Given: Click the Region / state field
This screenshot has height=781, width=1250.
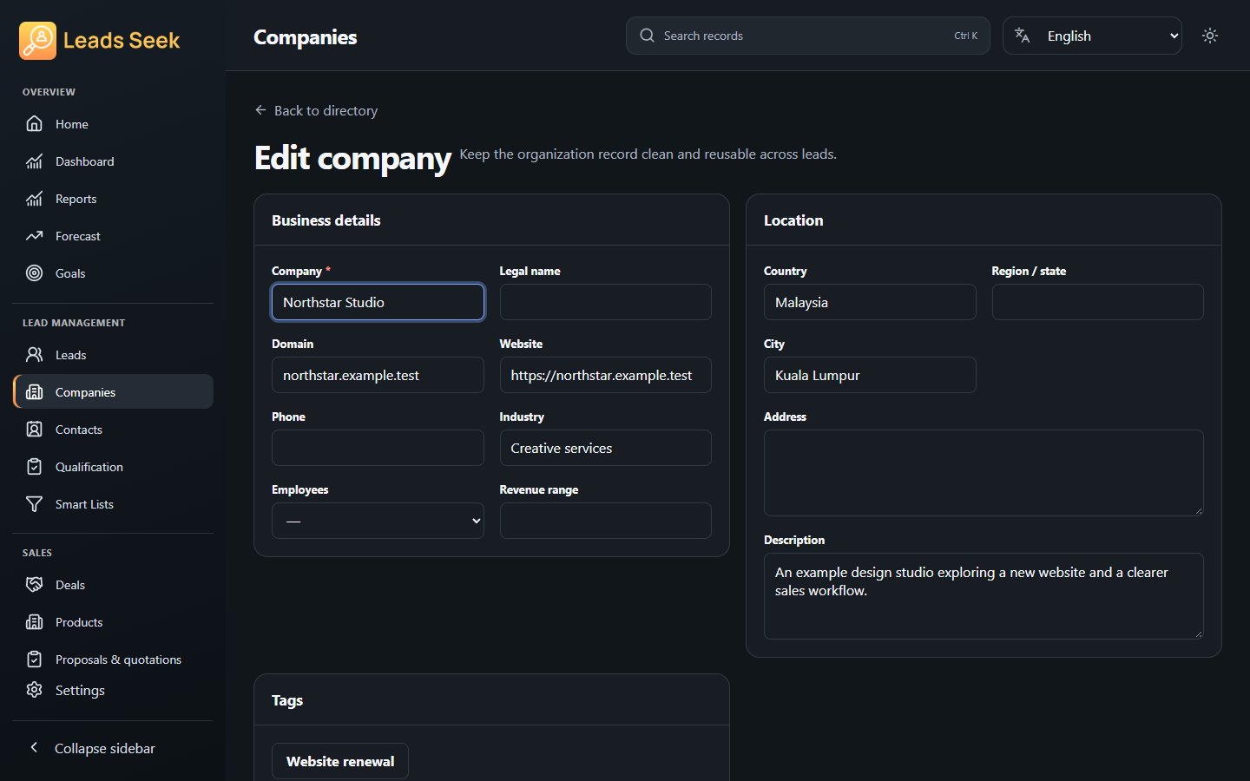Looking at the screenshot, I should (1098, 302).
